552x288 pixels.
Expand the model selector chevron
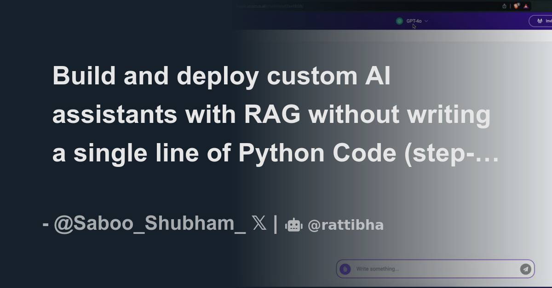coord(425,20)
